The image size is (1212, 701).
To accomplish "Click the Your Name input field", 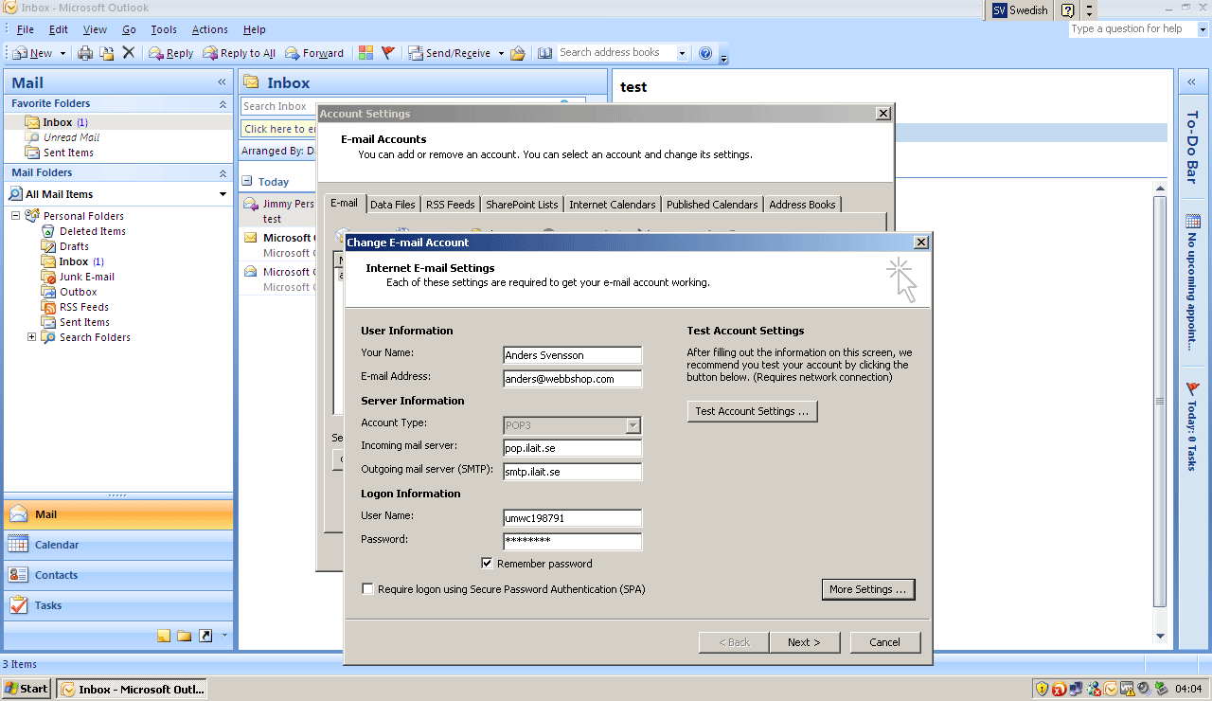I will (572, 355).
